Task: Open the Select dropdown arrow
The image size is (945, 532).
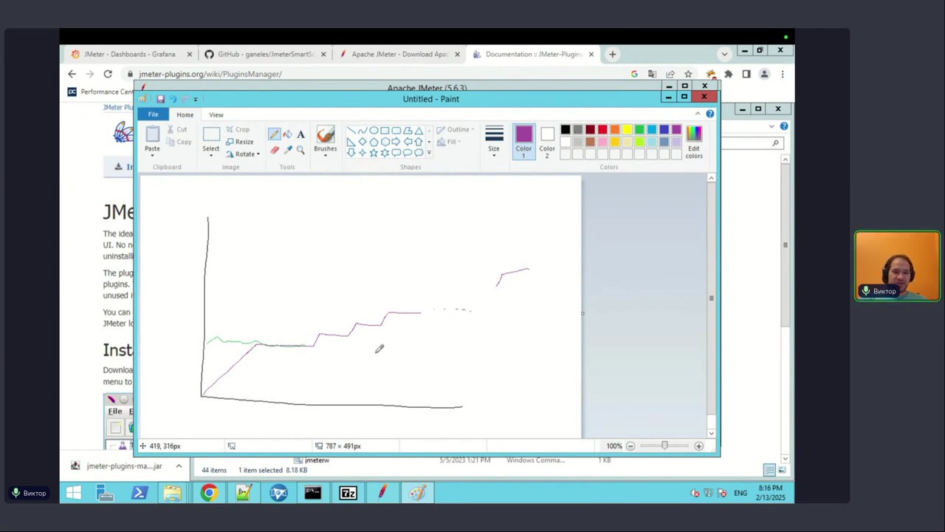Action: point(211,156)
